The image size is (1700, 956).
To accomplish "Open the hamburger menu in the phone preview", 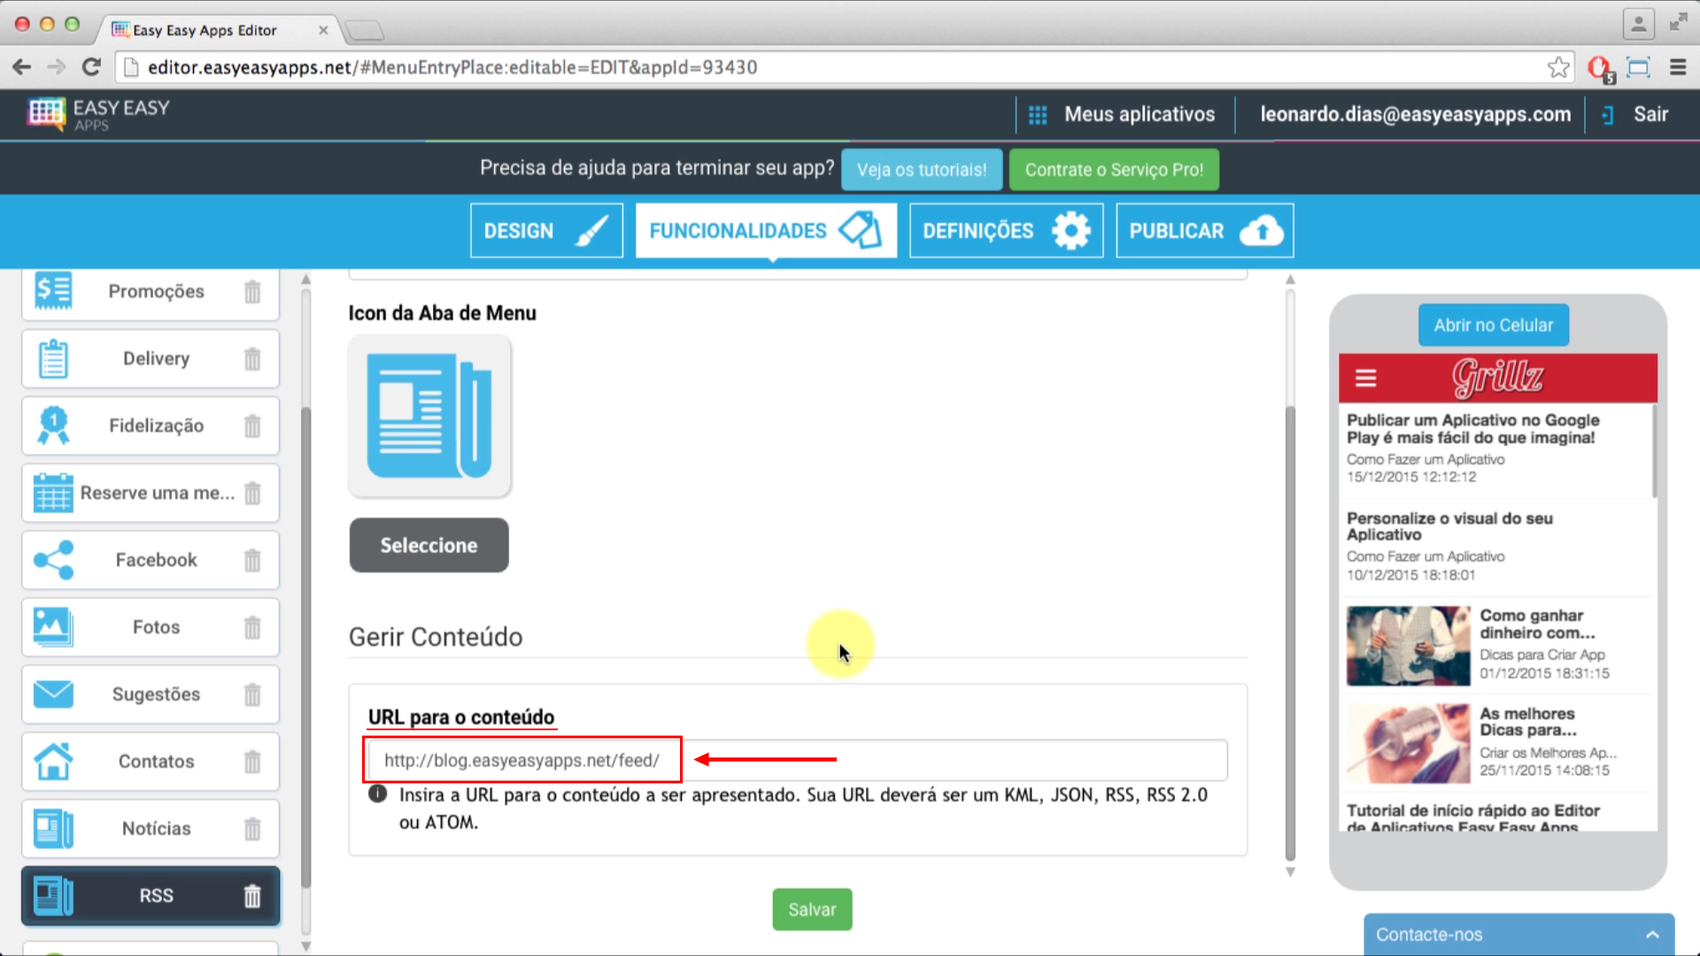I will click(x=1364, y=378).
